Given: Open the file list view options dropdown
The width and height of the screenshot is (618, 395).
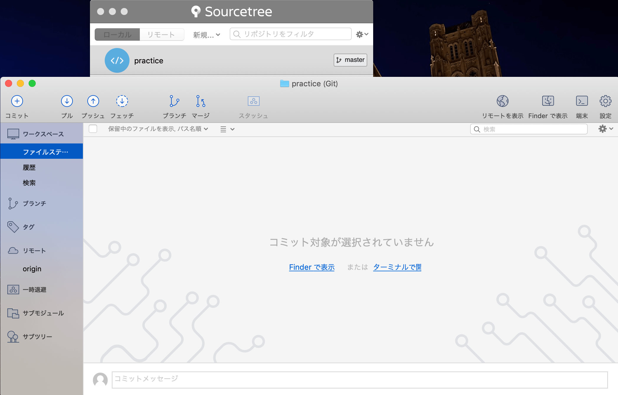Looking at the screenshot, I should click(x=227, y=129).
